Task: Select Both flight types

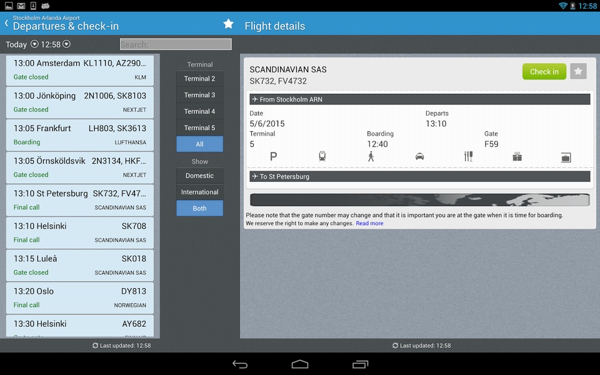Action: [200, 209]
